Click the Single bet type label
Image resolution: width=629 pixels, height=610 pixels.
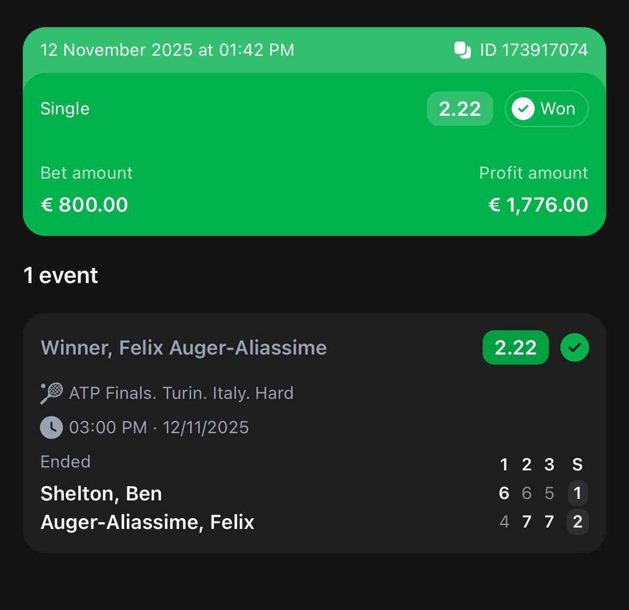tap(65, 109)
